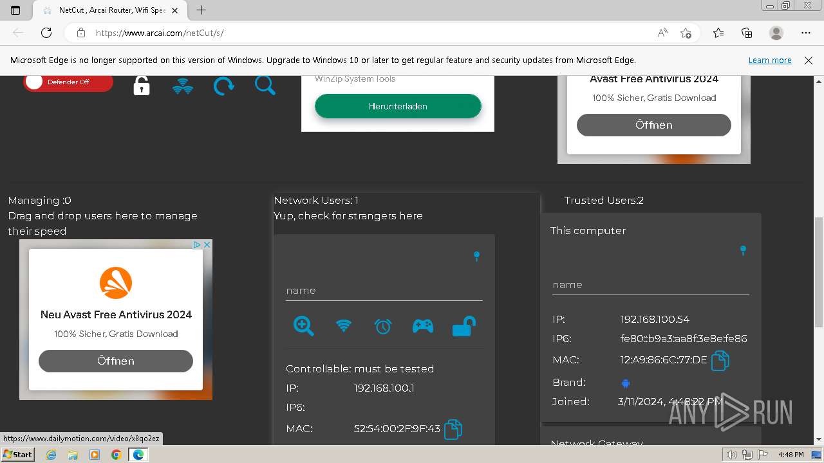The image size is (824, 463).
Task: Close the NetCut browser tab
Action: (x=175, y=10)
